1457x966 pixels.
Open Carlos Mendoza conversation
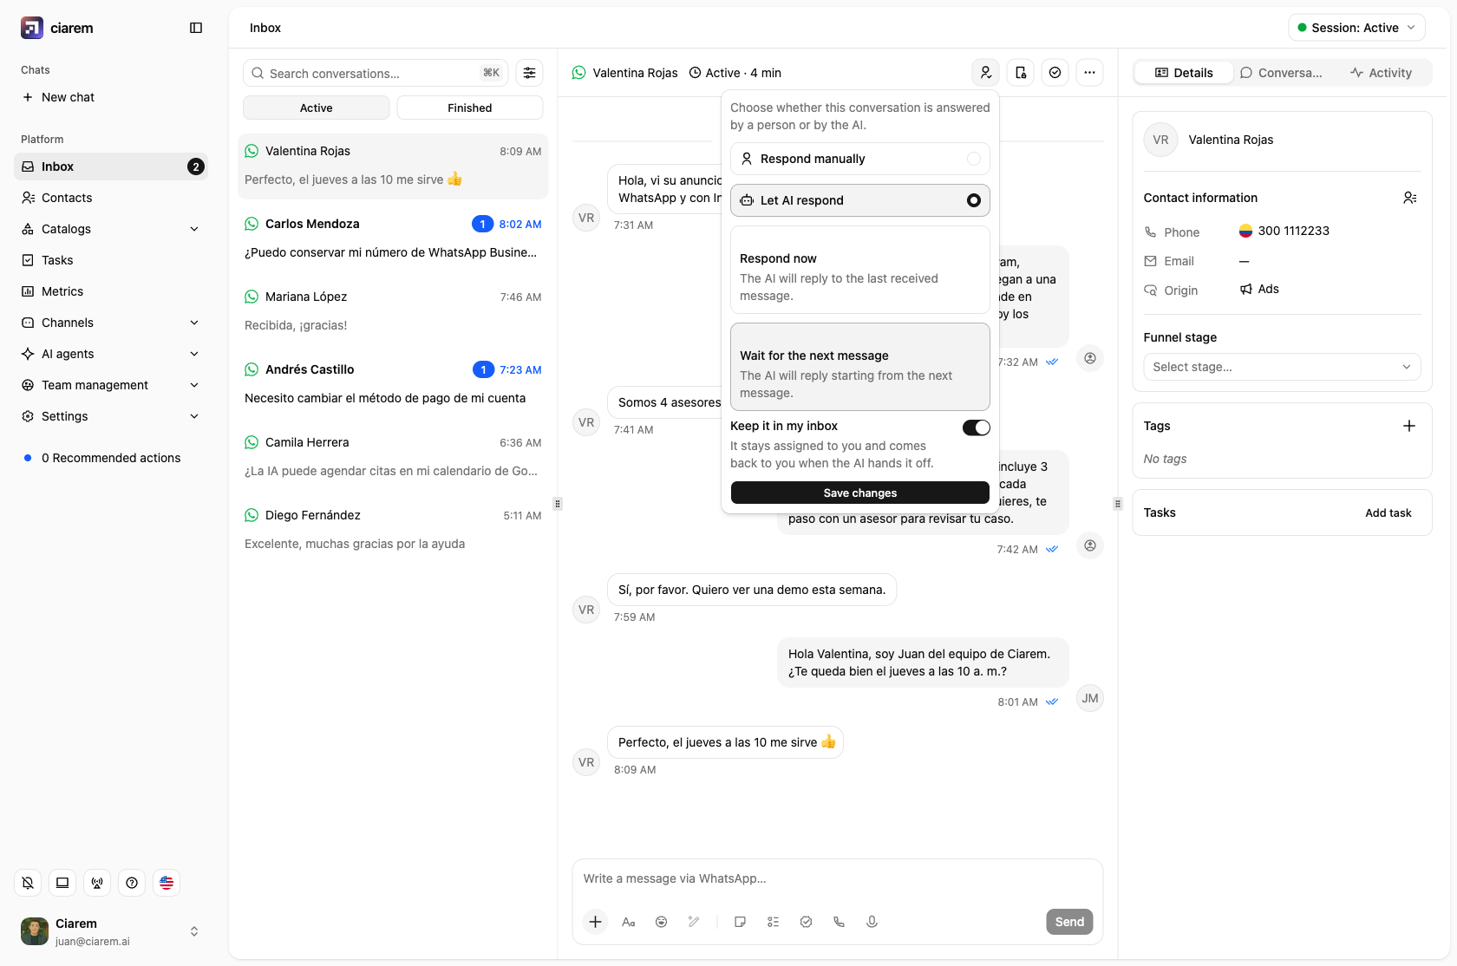(x=393, y=238)
